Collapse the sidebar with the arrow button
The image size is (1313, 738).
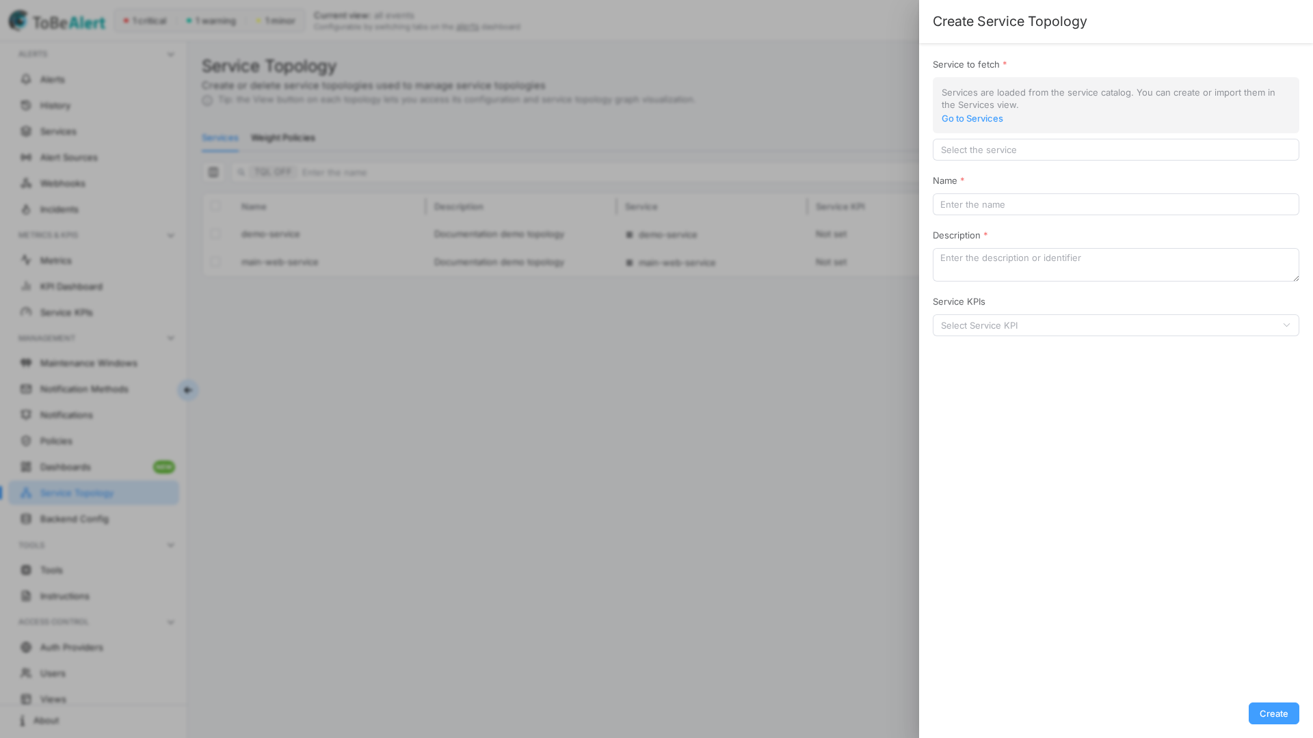[187, 390]
